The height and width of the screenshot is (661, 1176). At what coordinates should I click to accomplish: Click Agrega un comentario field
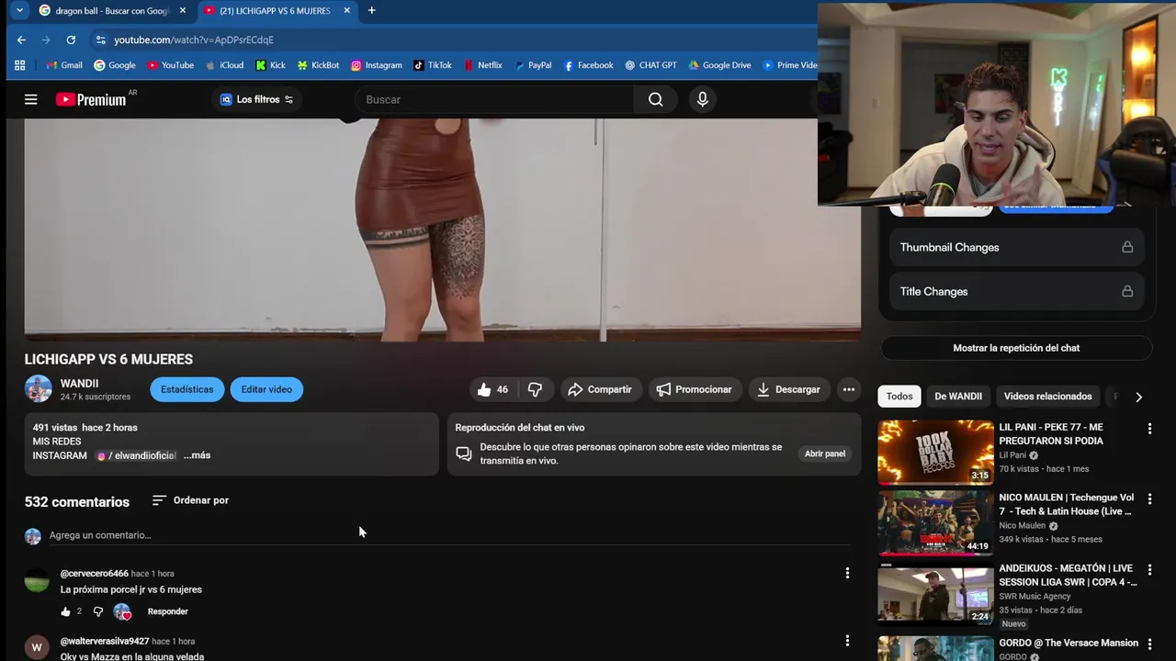[449, 535]
